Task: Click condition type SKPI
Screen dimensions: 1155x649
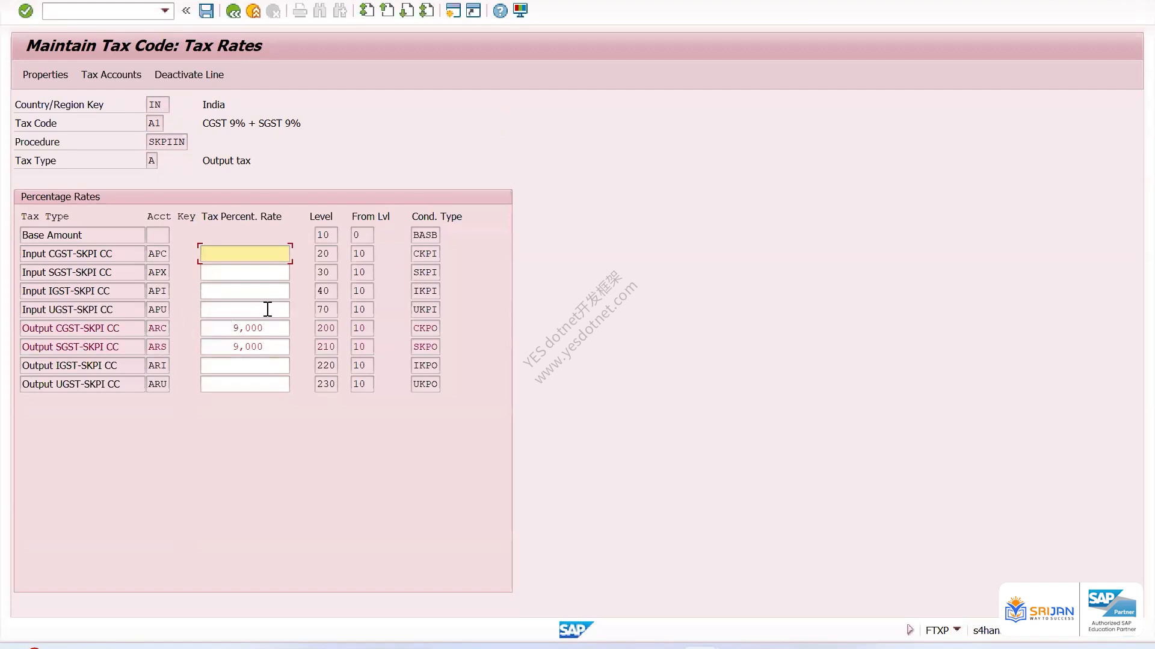Action: [425, 272]
